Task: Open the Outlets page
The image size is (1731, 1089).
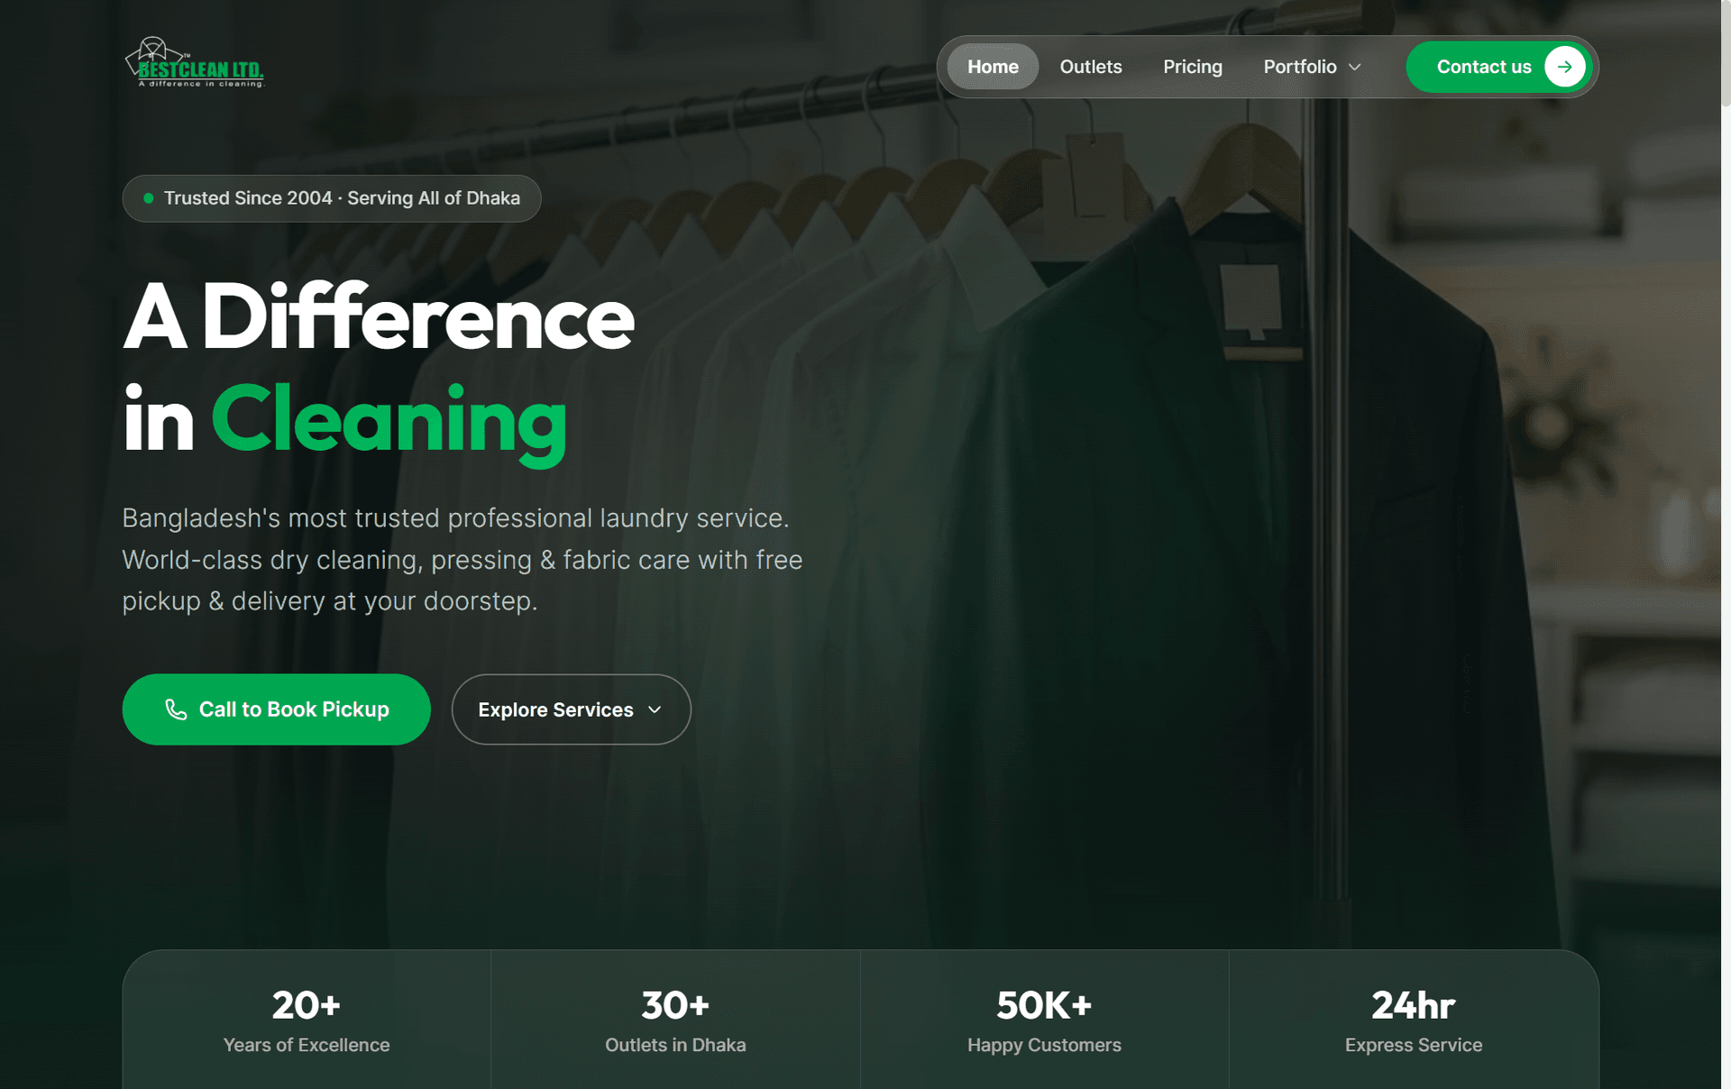Action: coord(1090,67)
